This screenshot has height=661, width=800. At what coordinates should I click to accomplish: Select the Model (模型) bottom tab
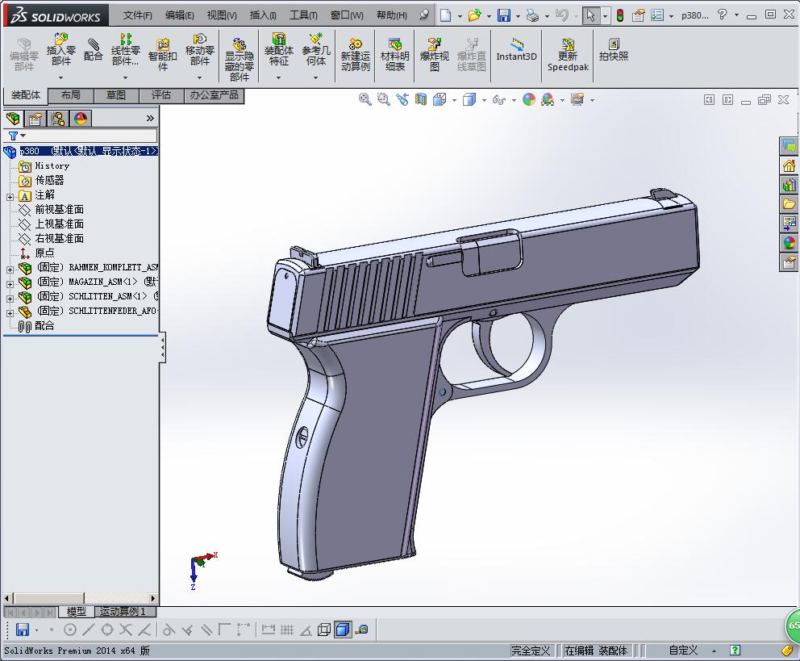coord(77,612)
